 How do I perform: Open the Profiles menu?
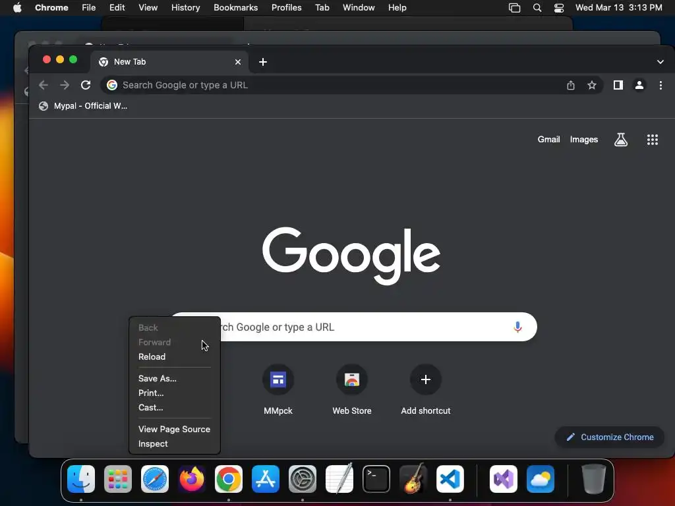point(286,8)
